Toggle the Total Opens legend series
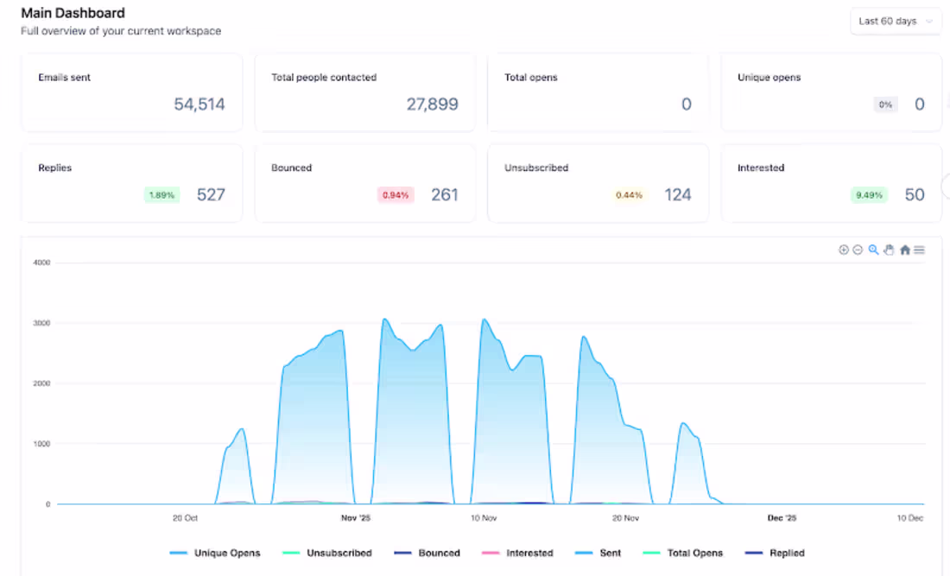 [x=683, y=553]
